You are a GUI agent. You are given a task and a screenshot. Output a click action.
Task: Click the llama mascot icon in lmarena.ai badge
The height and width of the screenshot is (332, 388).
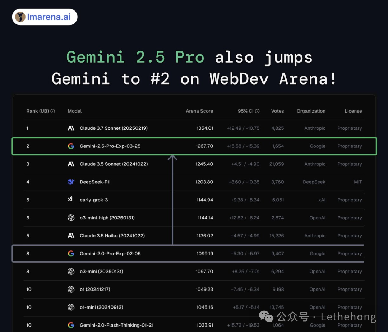(x=20, y=17)
